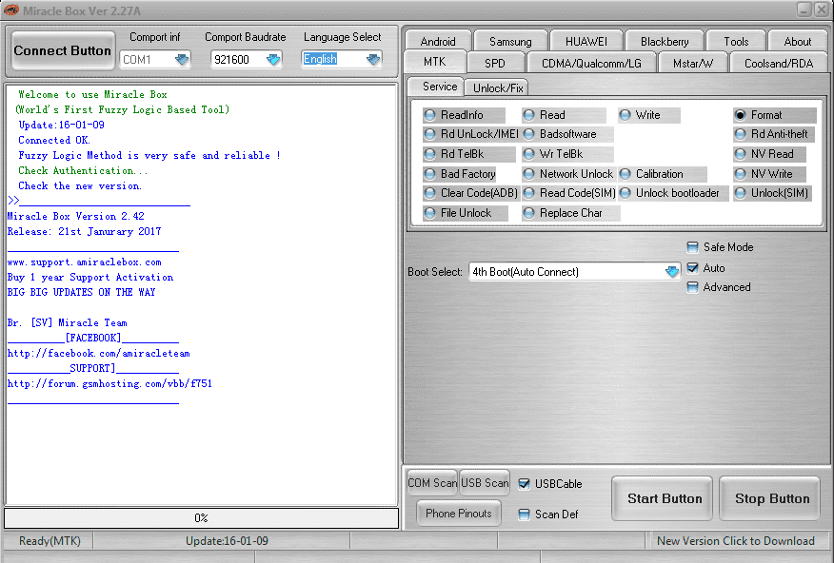Uncheck the Auto checkbox
The width and height of the screenshot is (834, 563).
[x=692, y=268]
